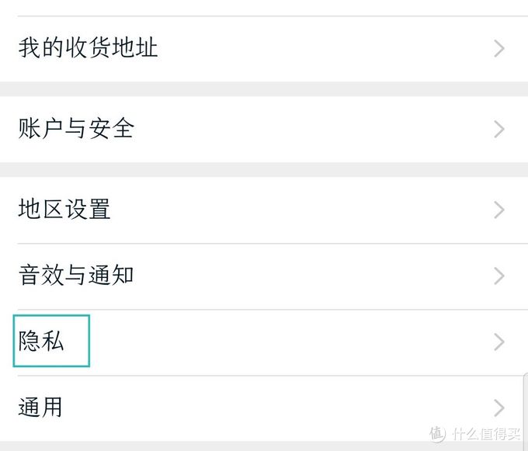528x451 pixels.
Task: Click the gray divider between 我的收货地址 and 账户与安全
Action: pos(264,88)
